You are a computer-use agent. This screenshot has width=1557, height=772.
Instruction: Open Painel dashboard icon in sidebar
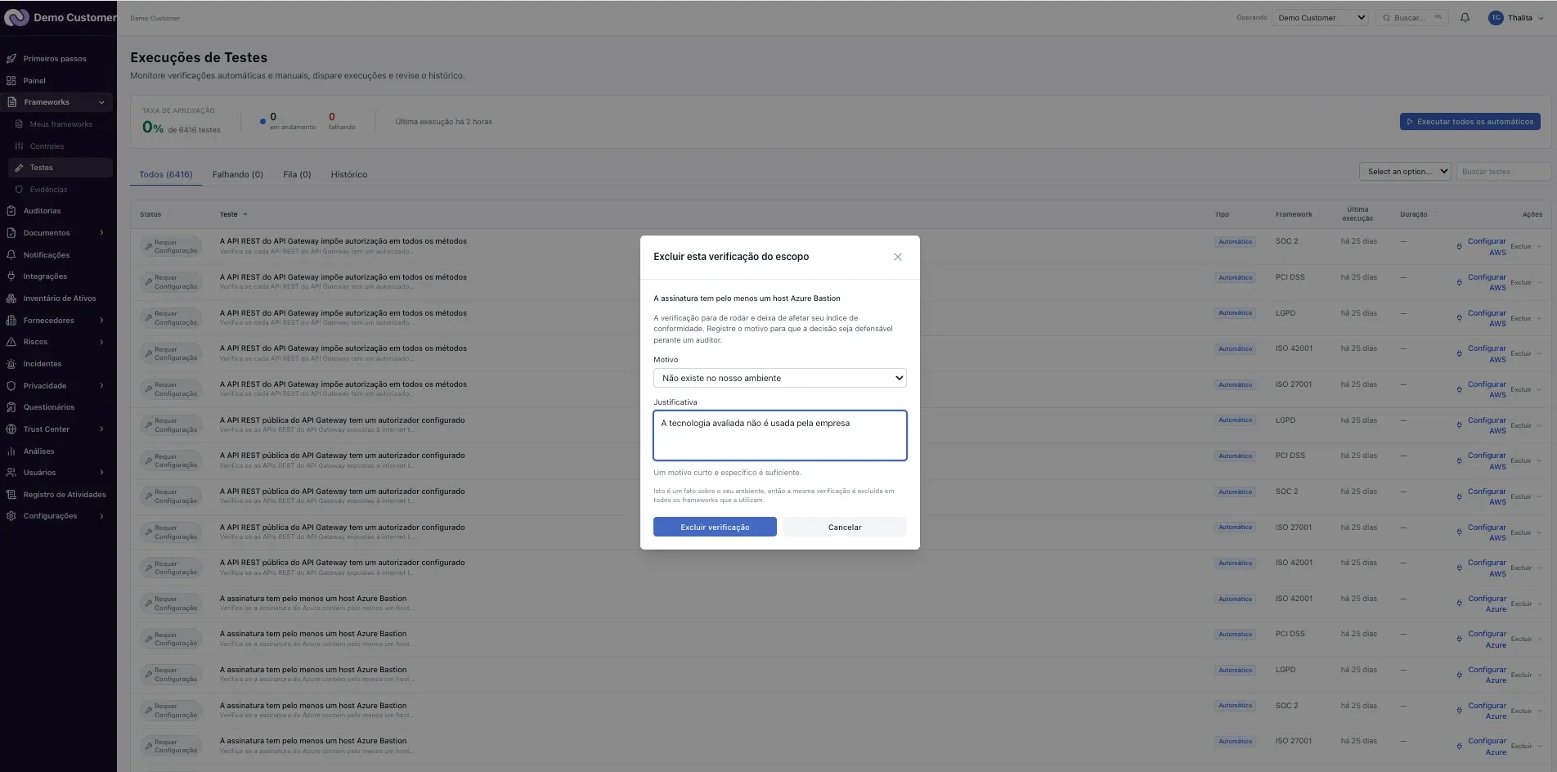click(x=11, y=81)
